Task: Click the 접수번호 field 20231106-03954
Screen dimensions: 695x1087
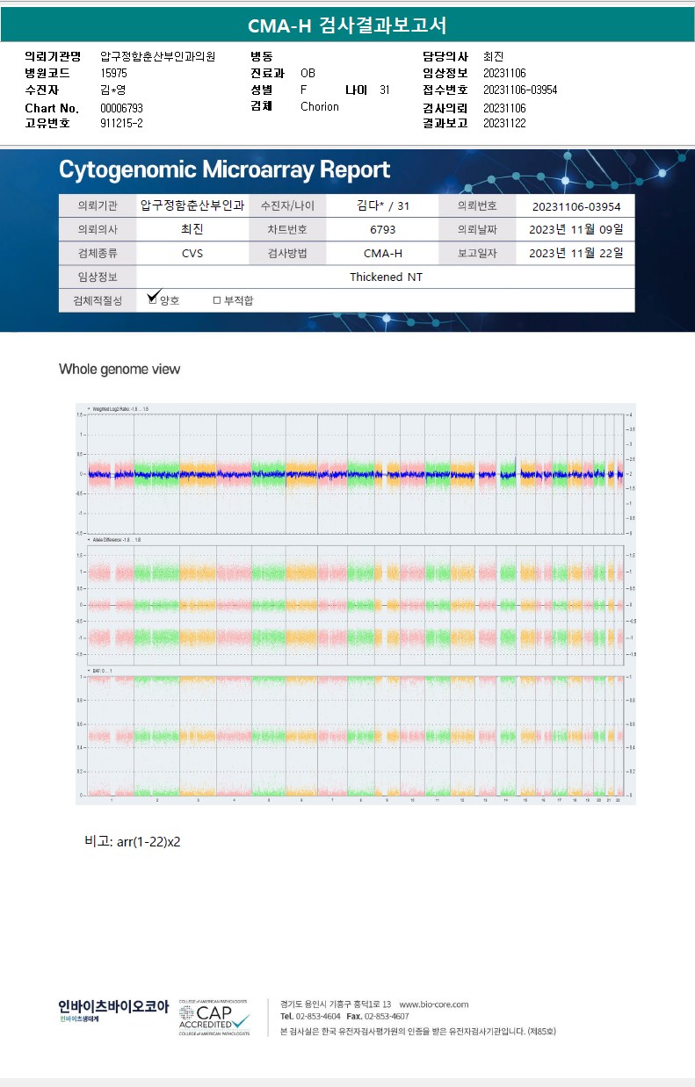Action: [x=520, y=90]
